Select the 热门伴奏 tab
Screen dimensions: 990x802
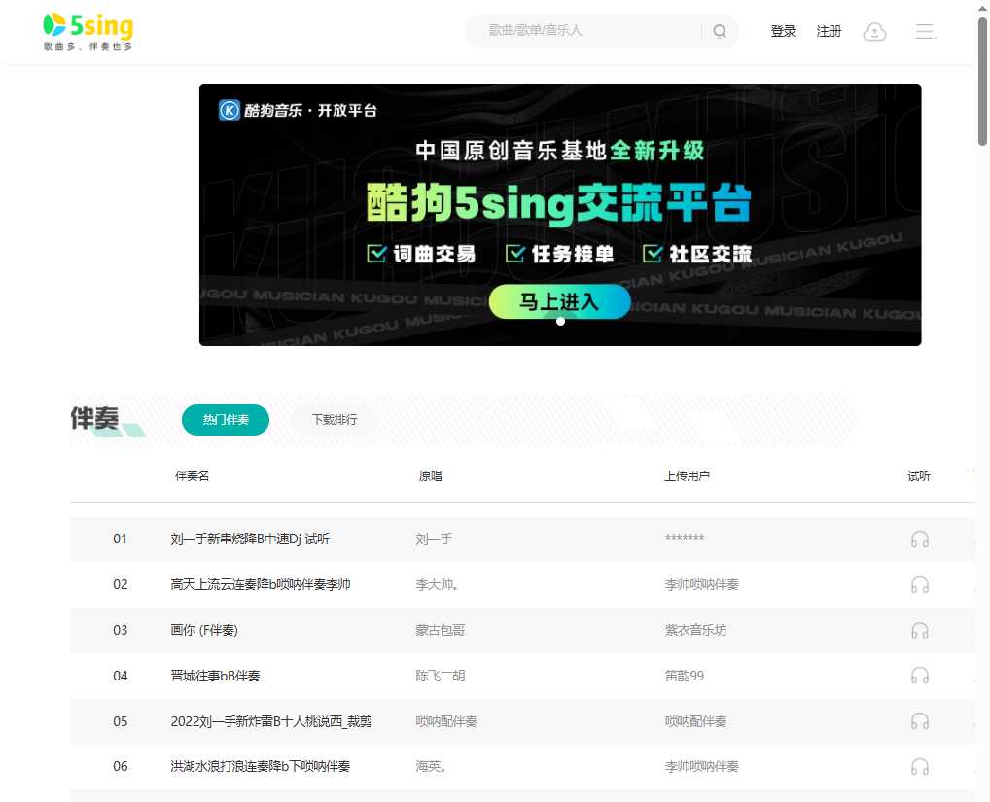225,420
